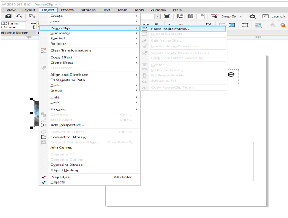
Task: Open the Text menu
Action: [107, 10]
